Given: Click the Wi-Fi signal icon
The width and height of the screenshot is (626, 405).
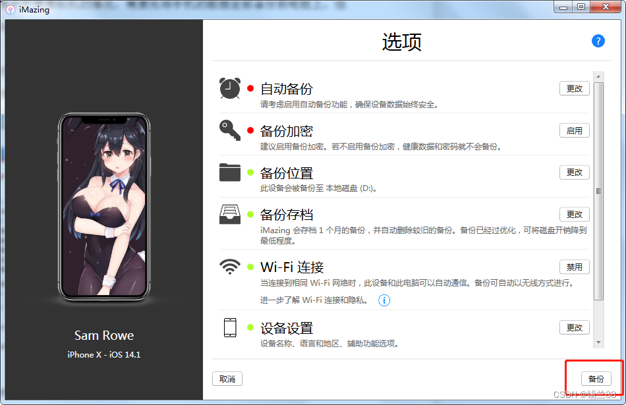Looking at the screenshot, I should click(x=229, y=267).
